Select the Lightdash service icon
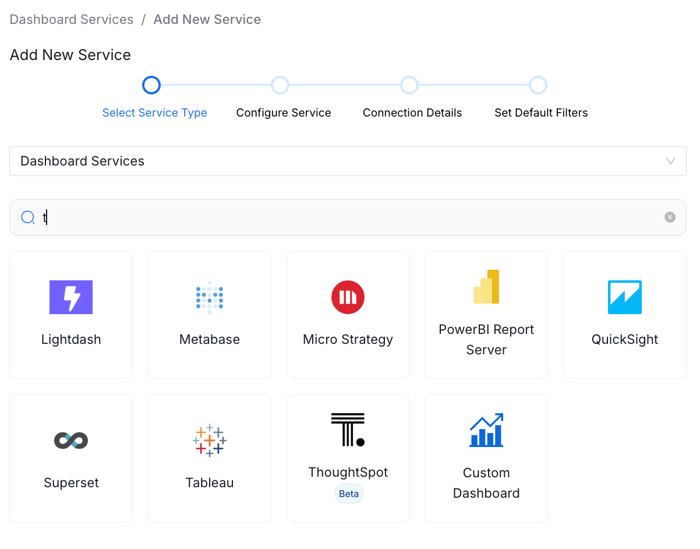 pyautogui.click(x=71, y=297)
